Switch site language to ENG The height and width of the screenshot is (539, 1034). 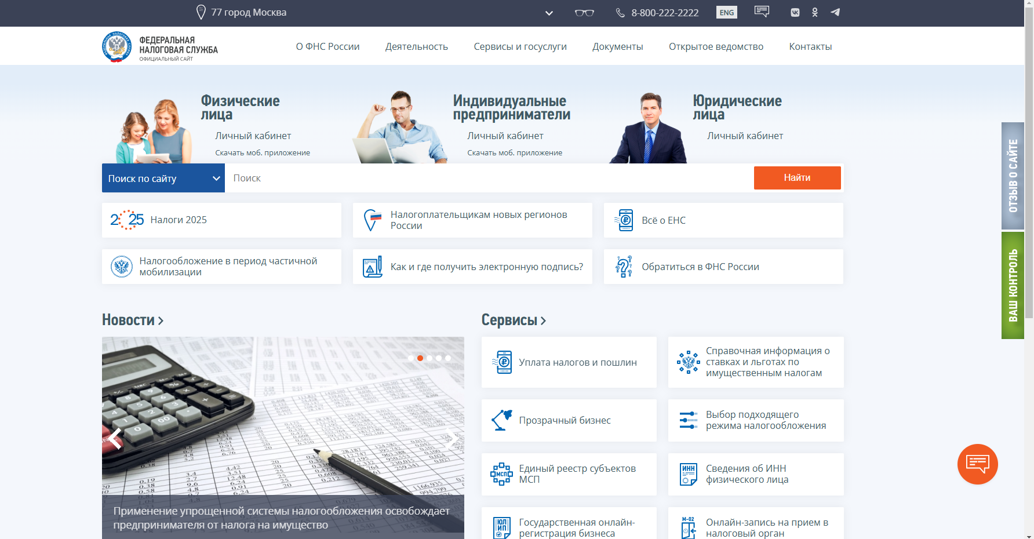[727, 13]
